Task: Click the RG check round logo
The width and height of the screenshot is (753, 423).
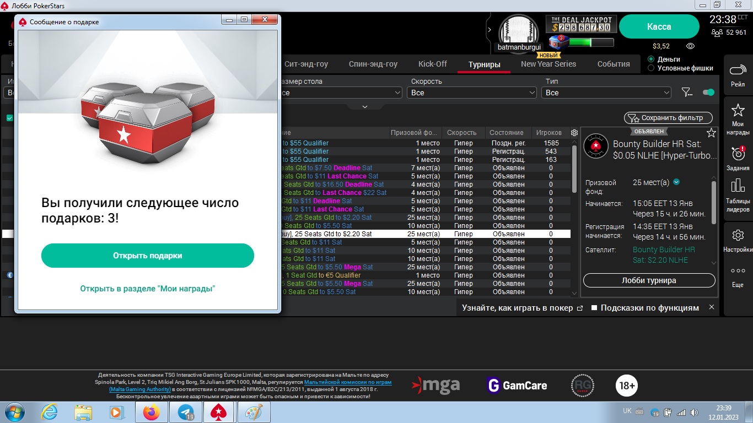Action: 582,386
